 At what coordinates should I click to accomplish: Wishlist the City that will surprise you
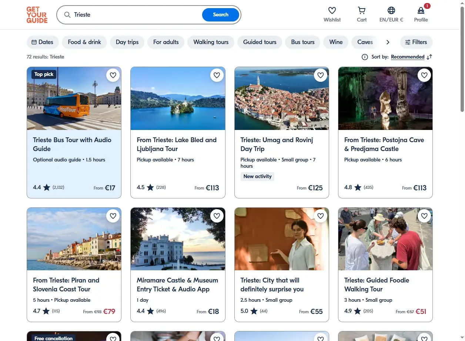coord(321,215)
